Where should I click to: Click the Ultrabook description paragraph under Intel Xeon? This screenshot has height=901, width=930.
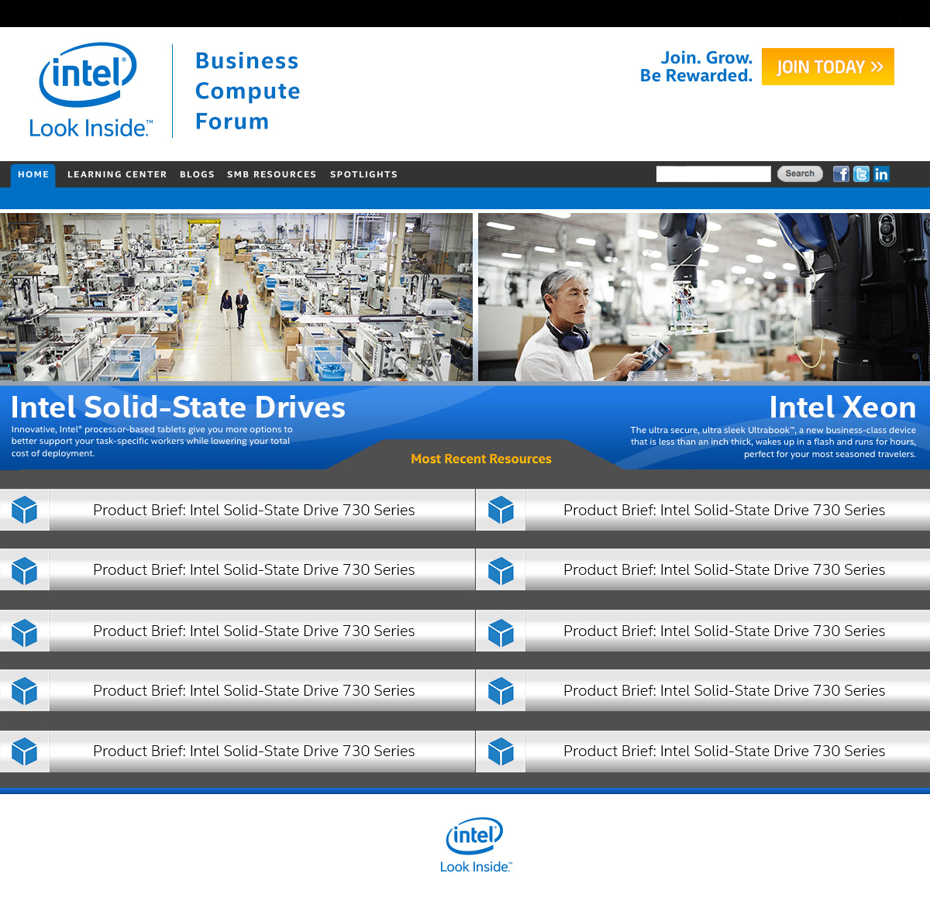pyautogui.click(x=773, y=442)
